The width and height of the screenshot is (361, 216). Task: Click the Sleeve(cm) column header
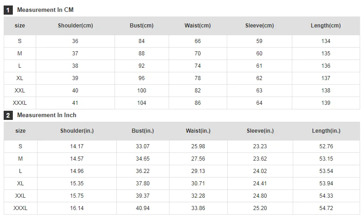pyautogui.click(x=259, y=26)
